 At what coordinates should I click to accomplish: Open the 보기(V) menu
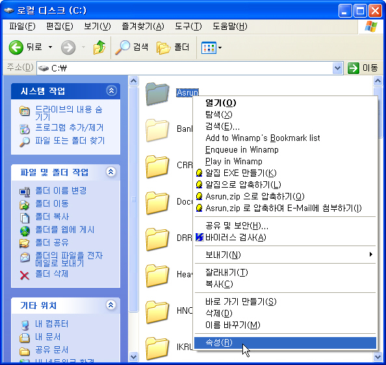[97, 27]
